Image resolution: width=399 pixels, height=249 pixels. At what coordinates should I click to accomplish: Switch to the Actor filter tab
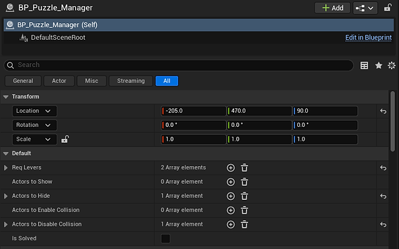coord(59,81)
